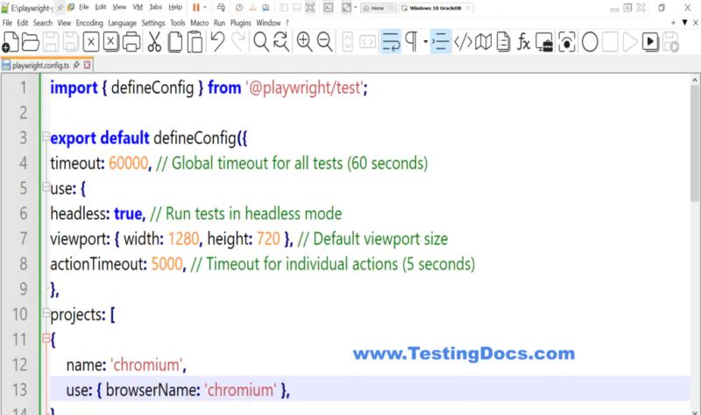Open VMware Tabs menu
This screenshot has height=415, width=701.
(x=156, y=7)
